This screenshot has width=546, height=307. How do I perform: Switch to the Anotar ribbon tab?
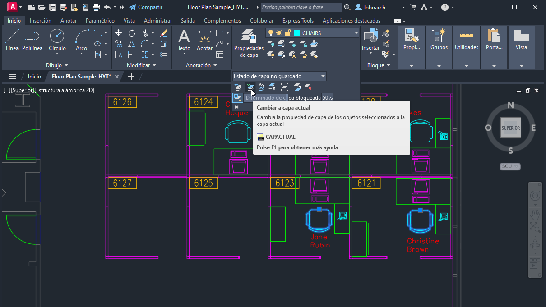pos(69,21)
